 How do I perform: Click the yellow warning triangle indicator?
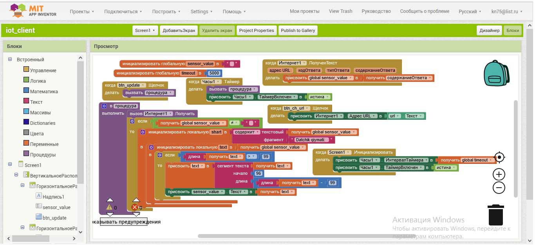pyautogui.click(x=109, y=207)
